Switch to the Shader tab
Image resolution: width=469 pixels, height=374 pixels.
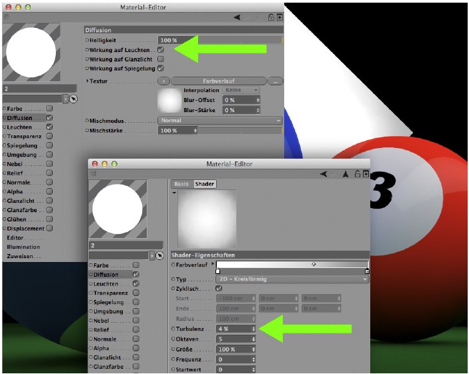point(205,184)
